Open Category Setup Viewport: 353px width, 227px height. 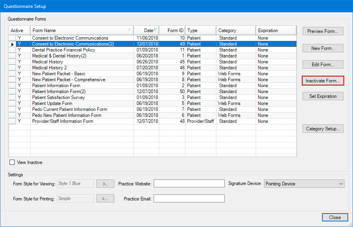322,129
